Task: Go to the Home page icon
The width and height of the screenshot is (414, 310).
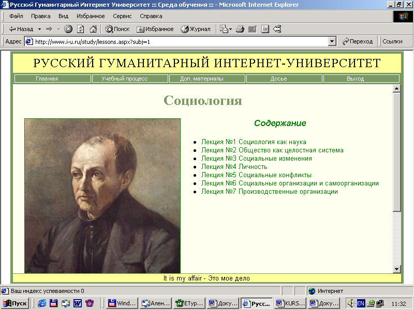Action: click(x=93, y=29)
